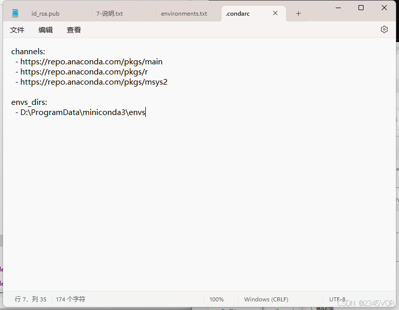Click the Notepad app icon
This screenshot has height=310, width=399.
pos(15,13)
